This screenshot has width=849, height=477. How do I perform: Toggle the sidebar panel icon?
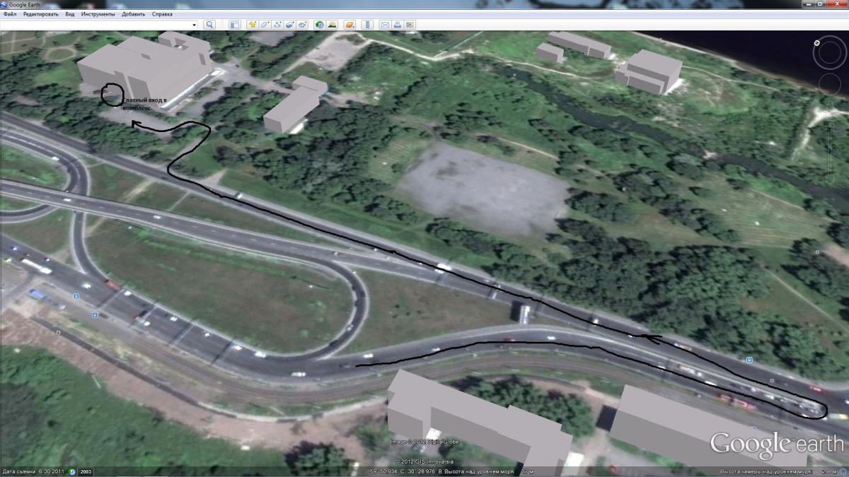pos(235,25)
